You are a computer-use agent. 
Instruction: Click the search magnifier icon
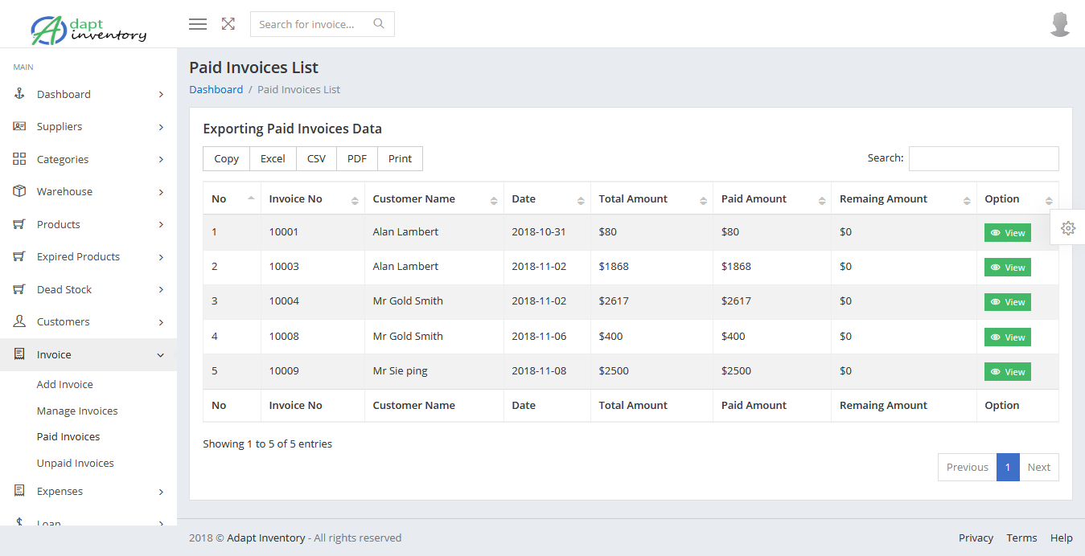pos(379,24)
